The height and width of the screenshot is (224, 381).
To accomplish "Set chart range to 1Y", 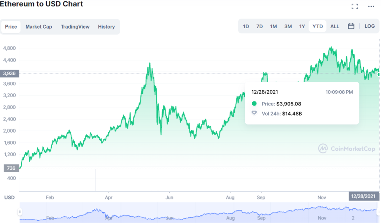I will pyautogui.click(x=302, y=26).
